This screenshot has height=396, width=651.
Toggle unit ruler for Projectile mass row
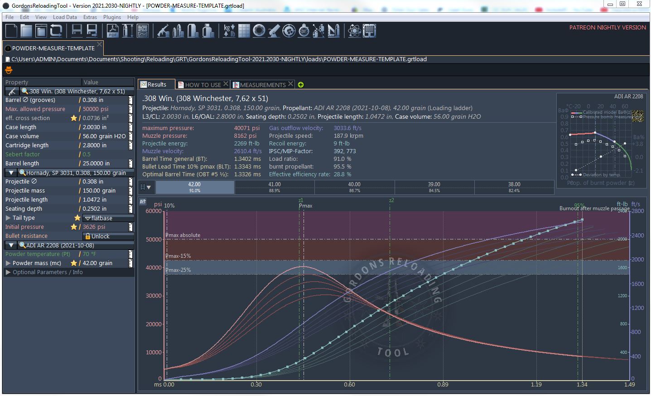(x=130, y=190)
